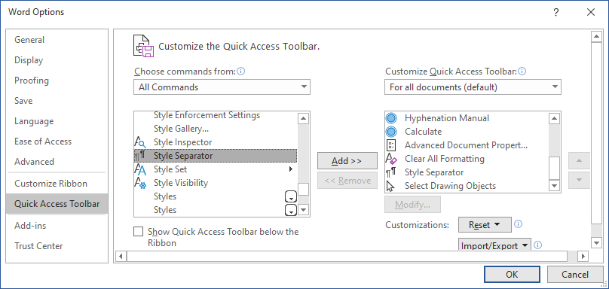Screen dimensions: 609x289
Task: Open the Add-ins category
Action: point(57,225)
